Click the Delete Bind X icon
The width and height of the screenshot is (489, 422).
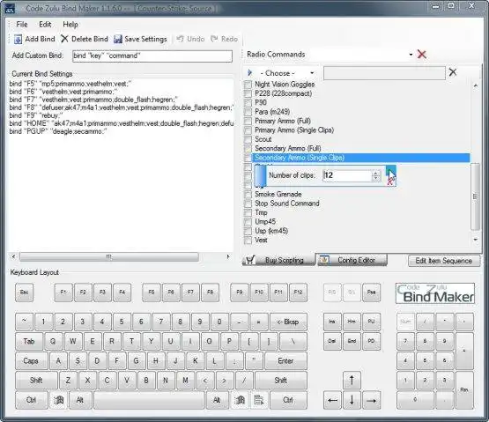tap(64, 39)
